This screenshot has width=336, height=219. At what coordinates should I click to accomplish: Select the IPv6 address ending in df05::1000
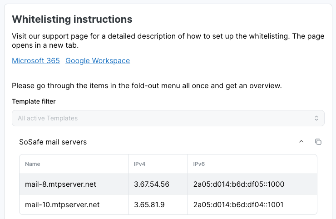(x=238, y=184)
